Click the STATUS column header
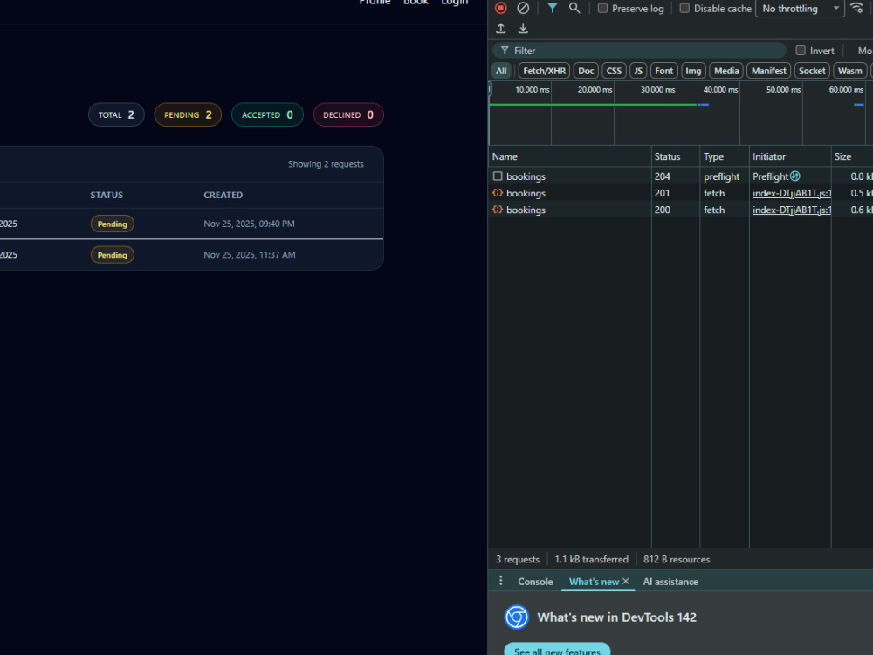Screen dimensions: 873x655 point(107,195)
